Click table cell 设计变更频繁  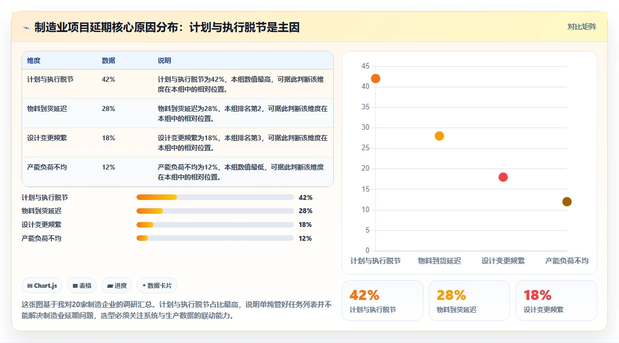coord(47,138)
